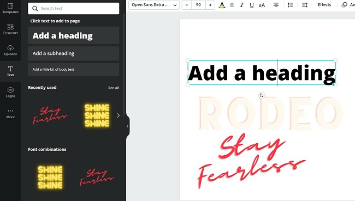Click the rotate handle below heading
The image size is (355, 201).
(262, 95)
